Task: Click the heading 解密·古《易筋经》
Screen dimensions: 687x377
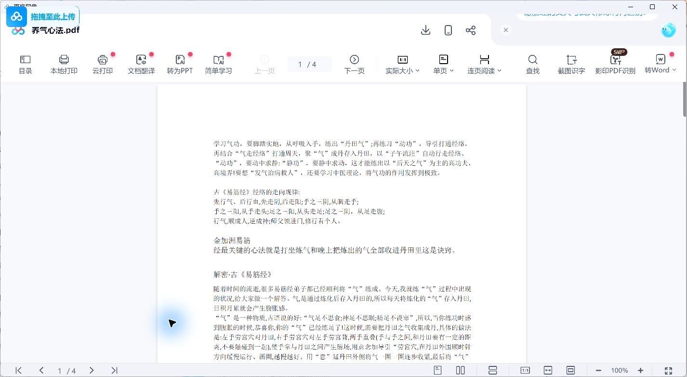Action: 243,274
